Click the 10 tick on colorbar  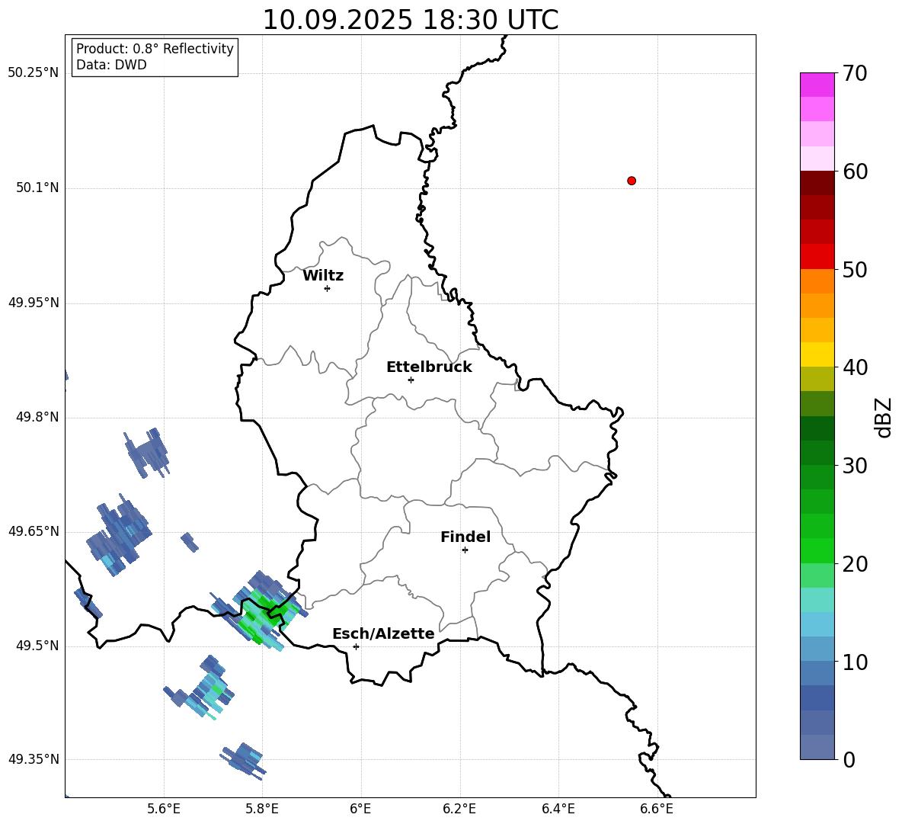[x=856, y=662]
